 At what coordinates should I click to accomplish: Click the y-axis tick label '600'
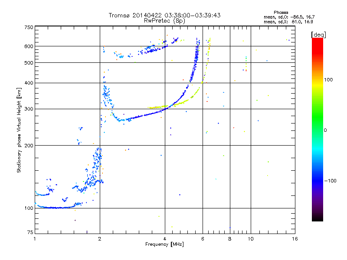(x=29, y=46)
